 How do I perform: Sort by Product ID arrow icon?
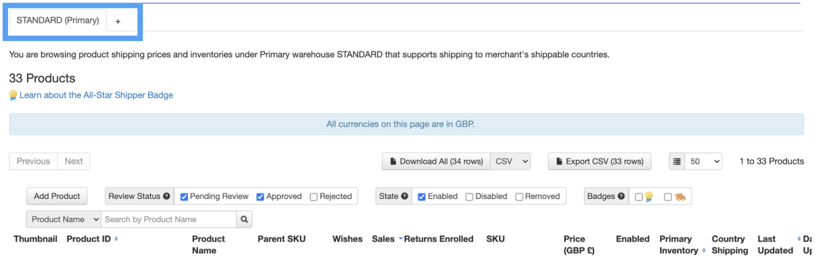coord(116,239)
